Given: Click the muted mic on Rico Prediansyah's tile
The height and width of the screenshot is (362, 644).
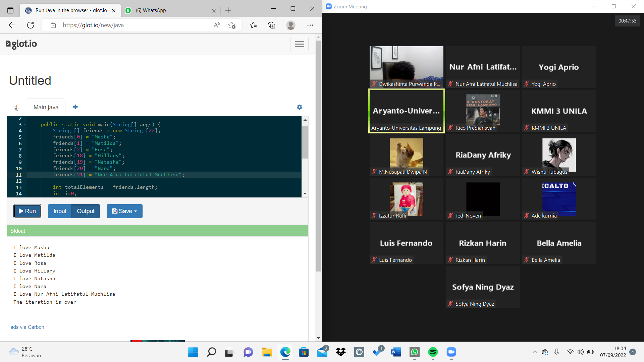Looking at the screenshot, I should (451, 128).
